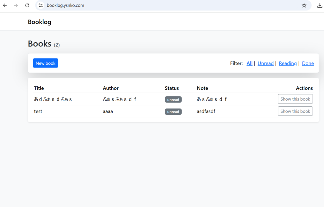Select the All filter link
Viewport: 324px width, 207px height.
tap(250, 63)
